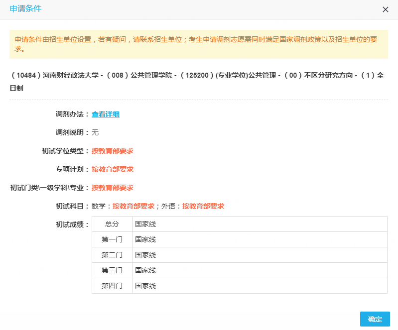Screen dimensions: 398x330
Task: Click the 调剂办法 label
Action: 72,114
